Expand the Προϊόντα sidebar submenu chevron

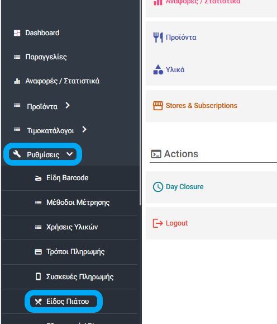(68, 106)
